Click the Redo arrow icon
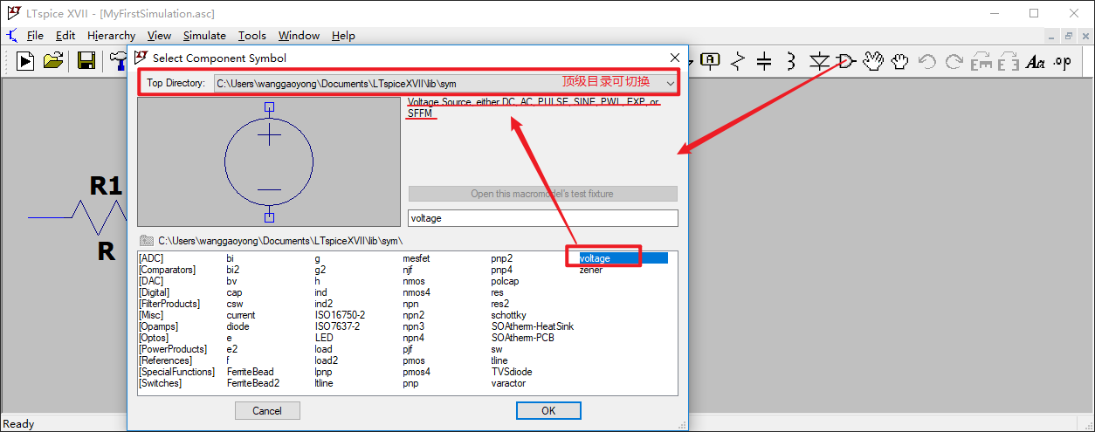The width and height of the screenshot is (1095, 432). pyautogui.click(x=954, y=60)
